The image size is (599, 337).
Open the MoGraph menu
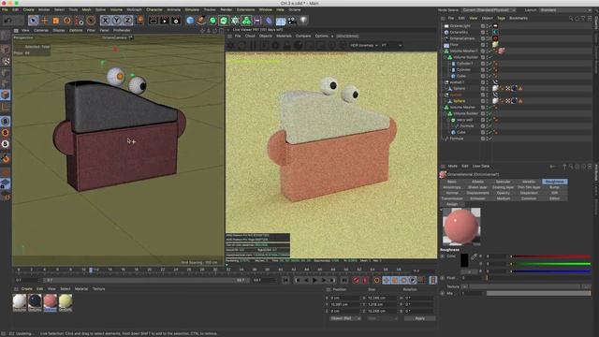(134, 9)
